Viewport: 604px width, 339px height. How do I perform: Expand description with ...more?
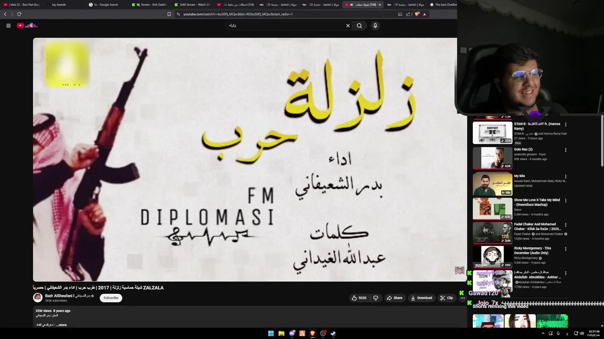coord(61,325)
